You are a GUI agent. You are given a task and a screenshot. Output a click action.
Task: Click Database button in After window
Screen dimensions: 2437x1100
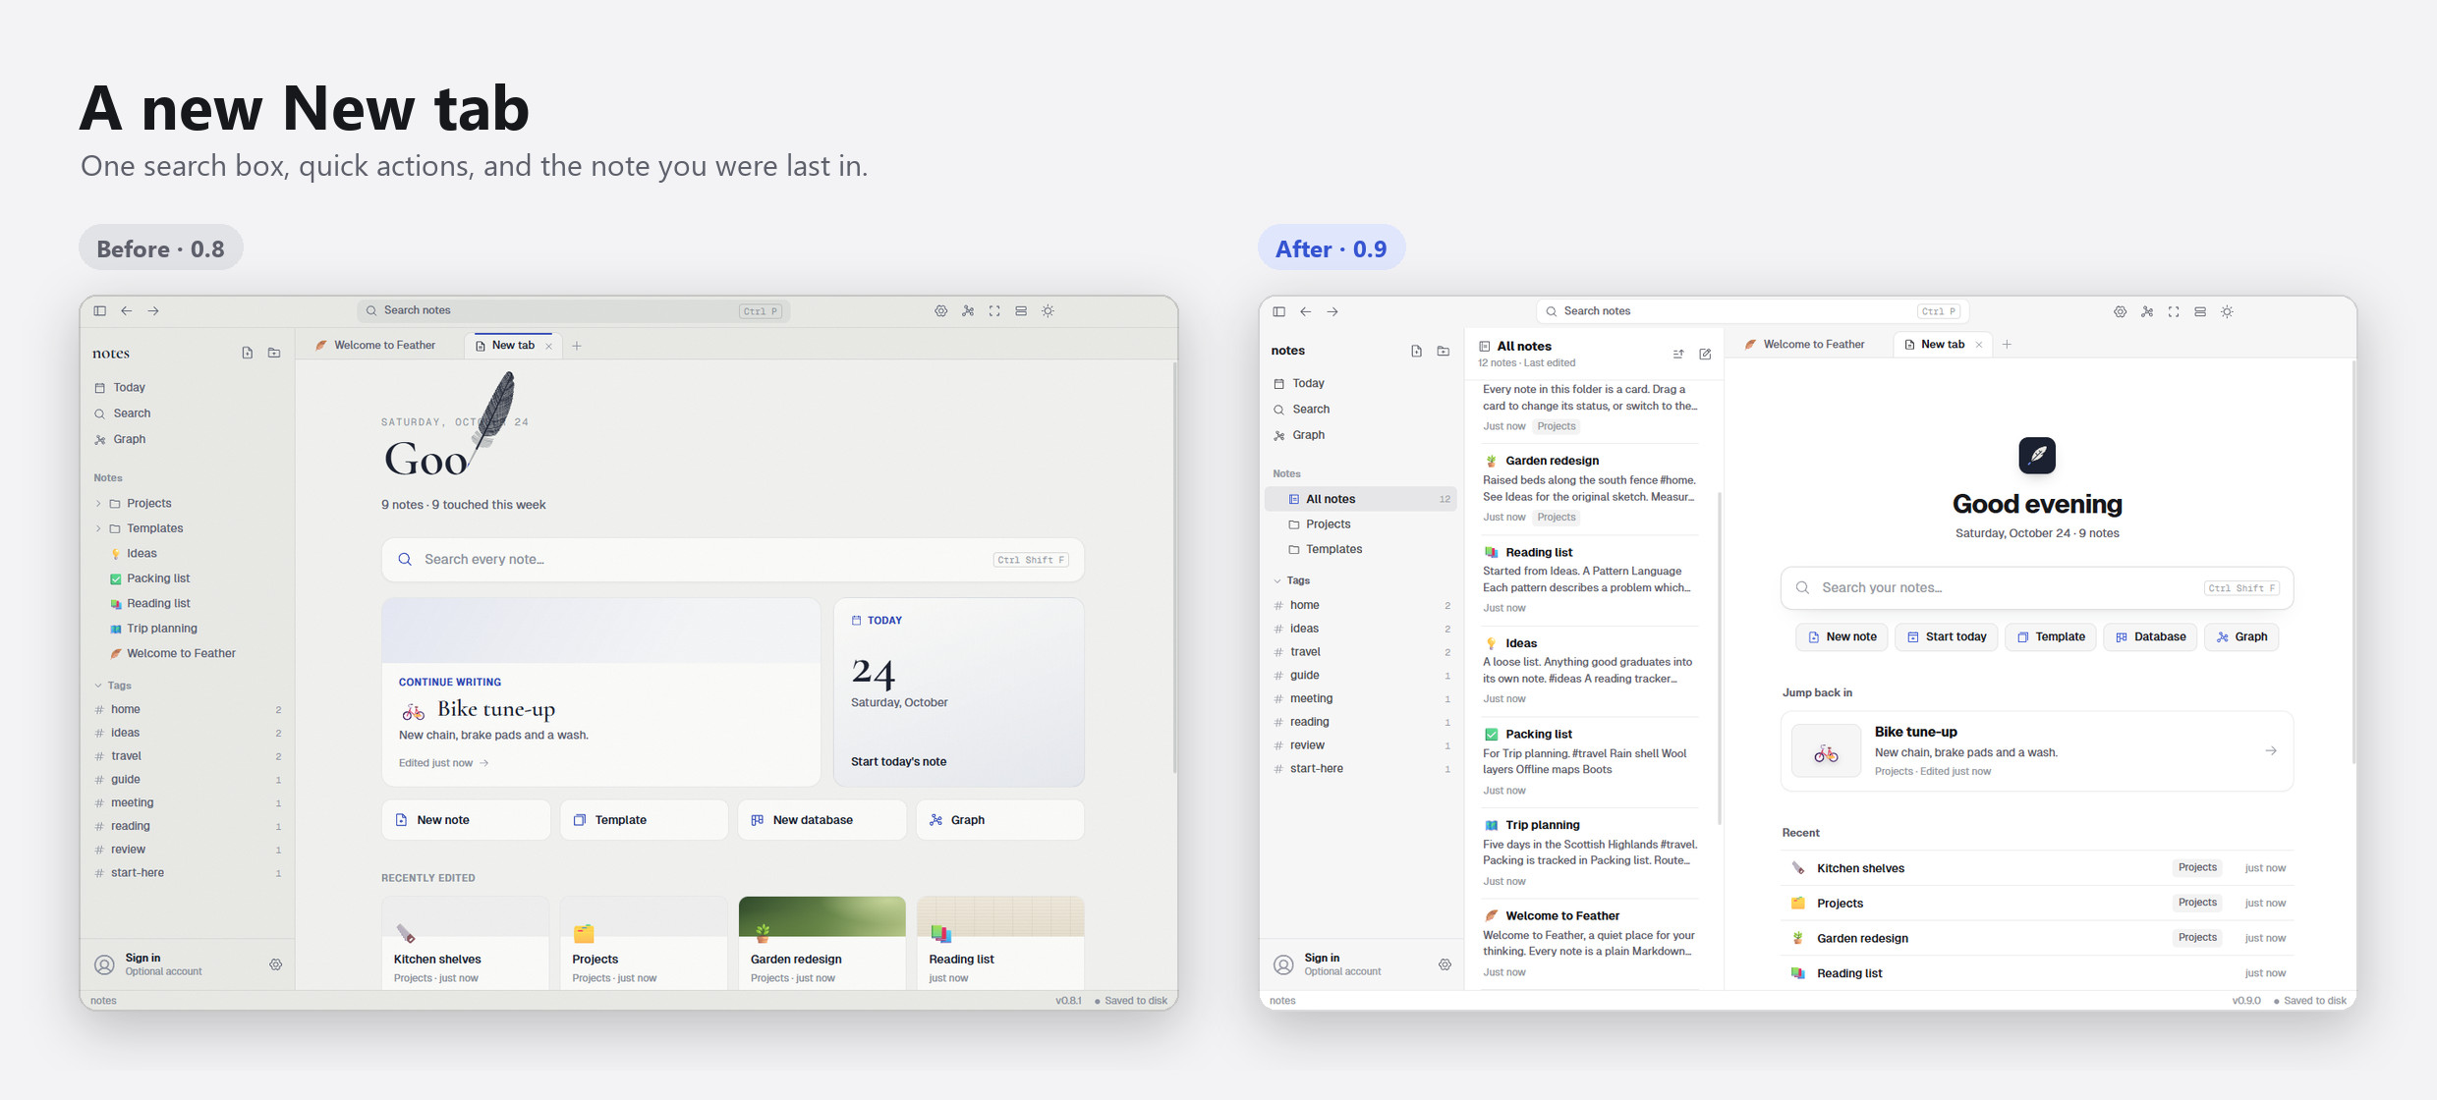pyautogui.click(x=2150, y=636)
